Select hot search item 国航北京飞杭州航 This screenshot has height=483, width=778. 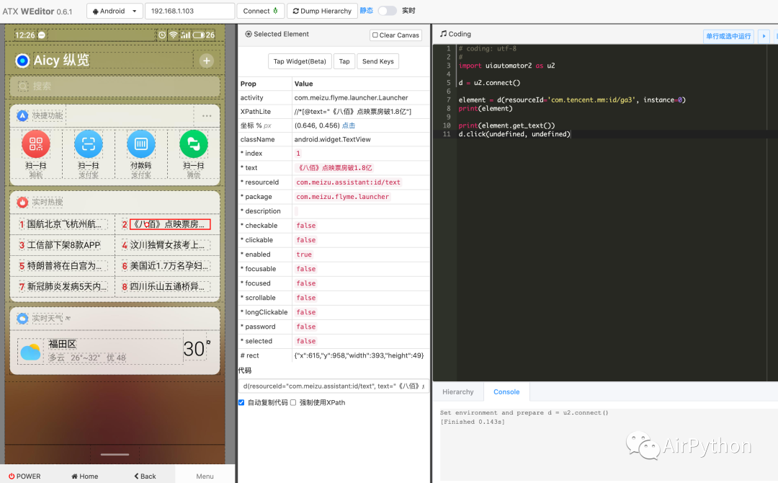coord(63,224)
